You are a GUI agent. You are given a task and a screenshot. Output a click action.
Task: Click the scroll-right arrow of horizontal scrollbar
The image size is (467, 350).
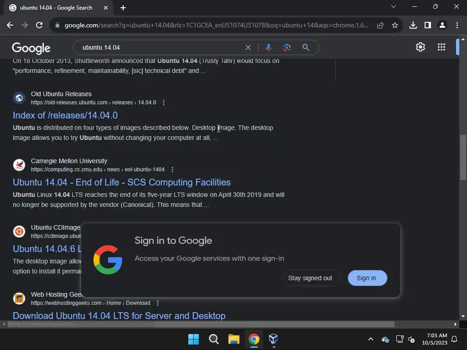pyautogui.click(x=455, y=324)
